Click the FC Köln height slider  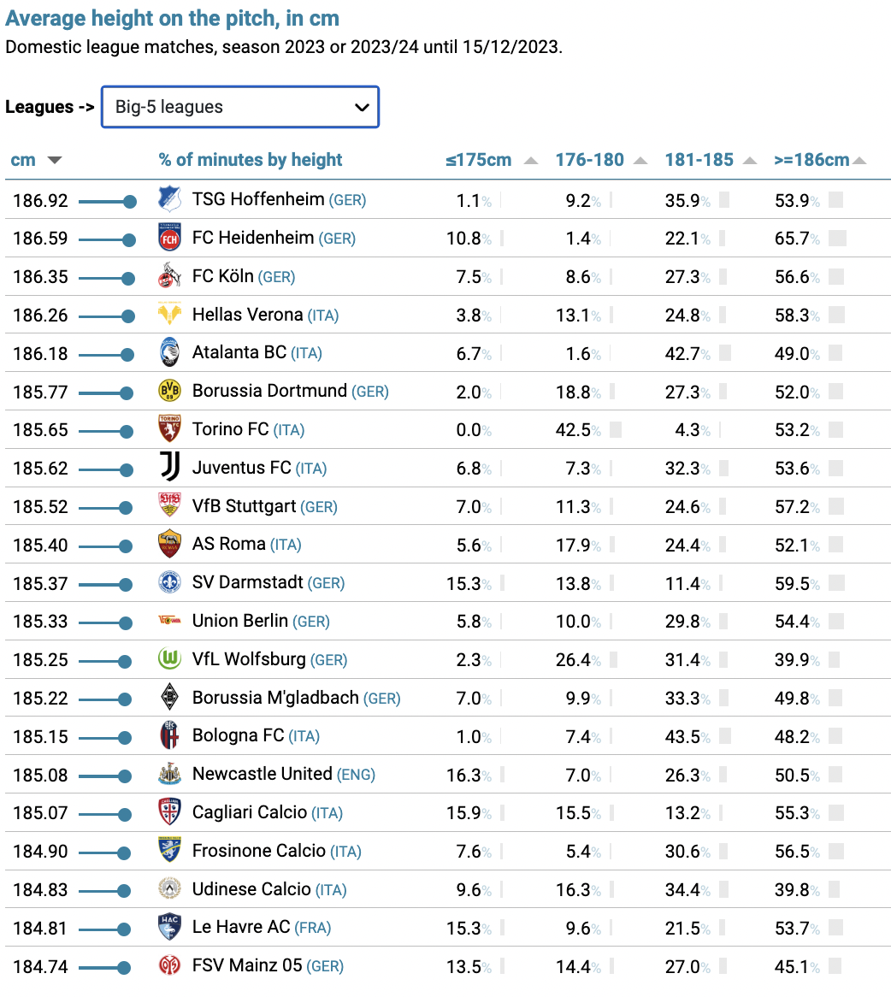[x=107, y=278]
